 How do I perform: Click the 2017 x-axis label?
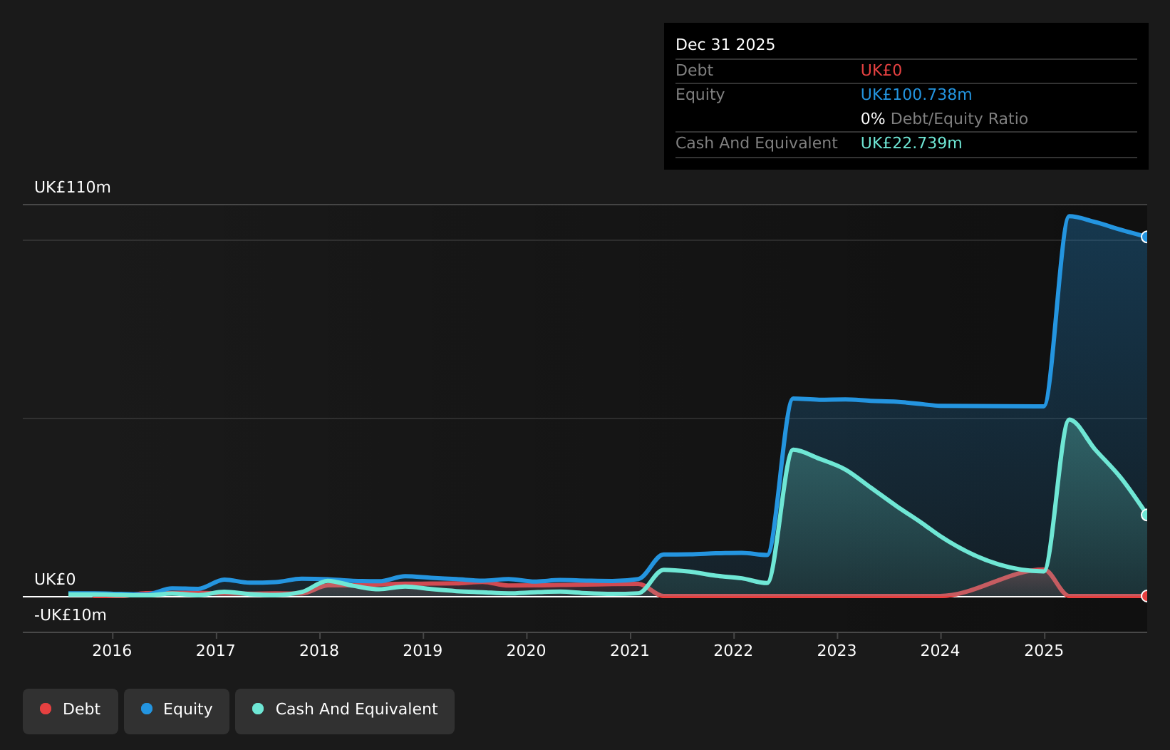(x=215, y=650)
